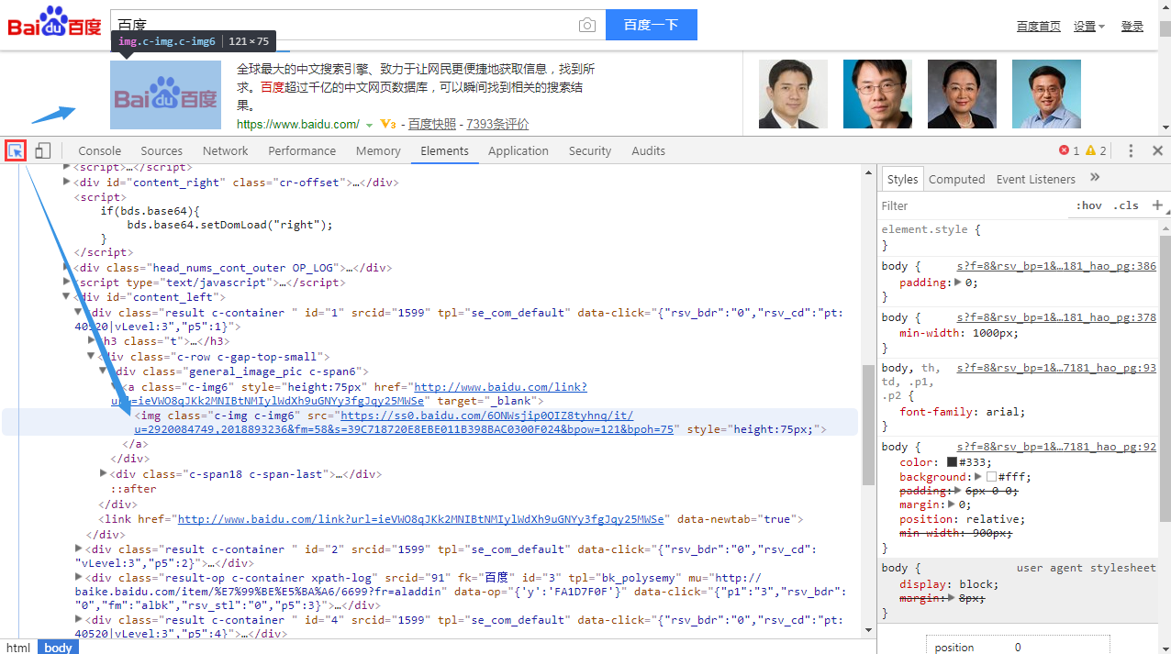Switch to the Security tab
The height and width of the screenshot is (654, 1171).
click(x=589, y=150)
